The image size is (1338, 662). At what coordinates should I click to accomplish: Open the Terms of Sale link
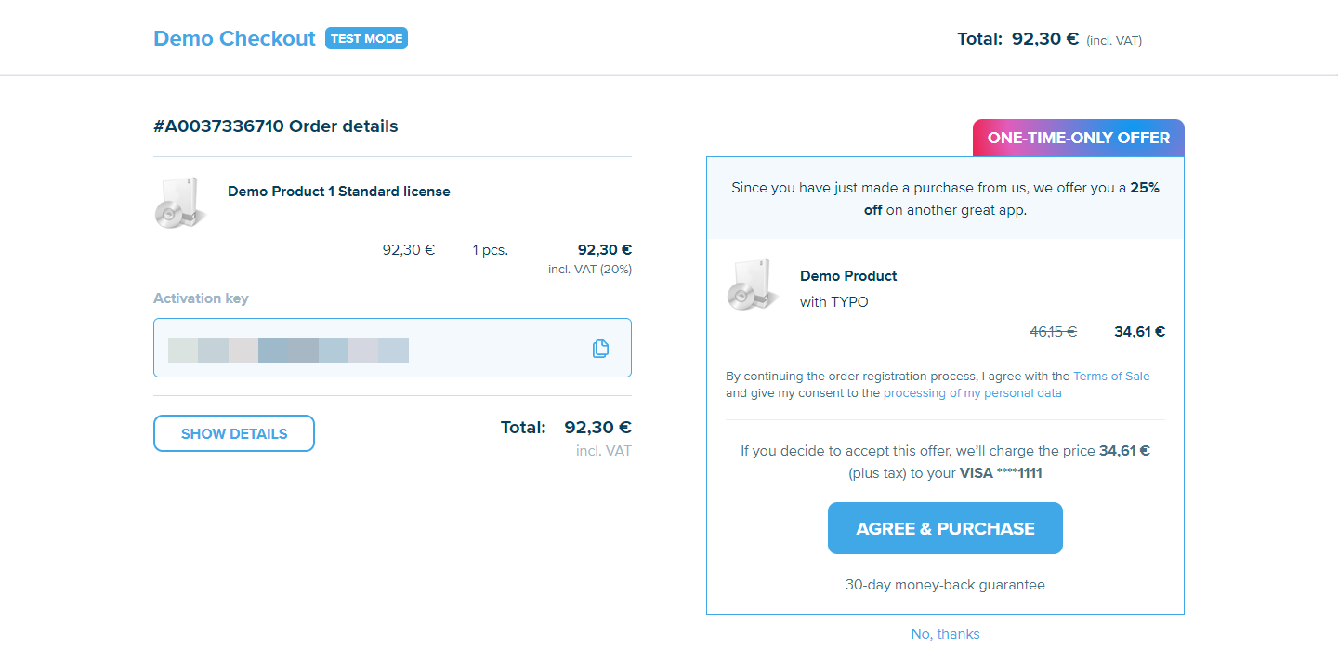tap(1111, 377)
